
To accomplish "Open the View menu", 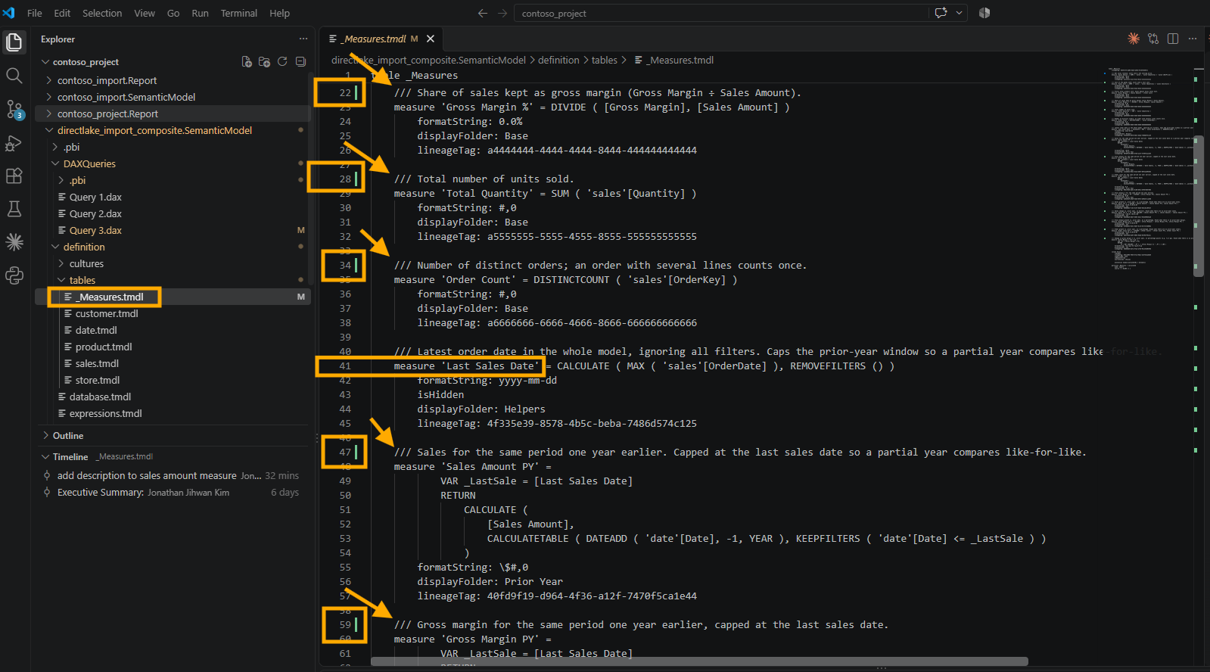I will 145,13.
